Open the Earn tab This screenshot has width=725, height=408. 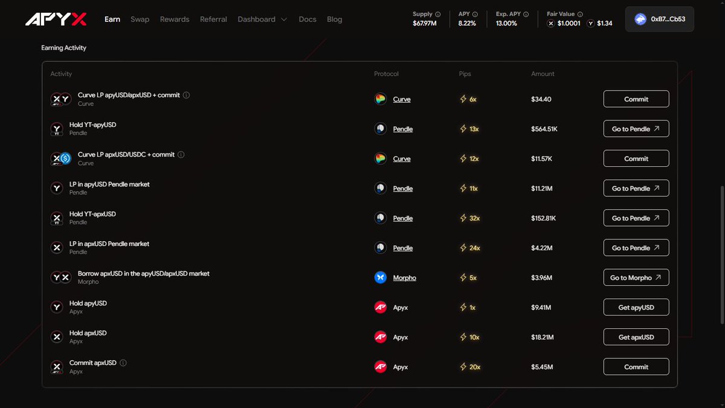112,19
